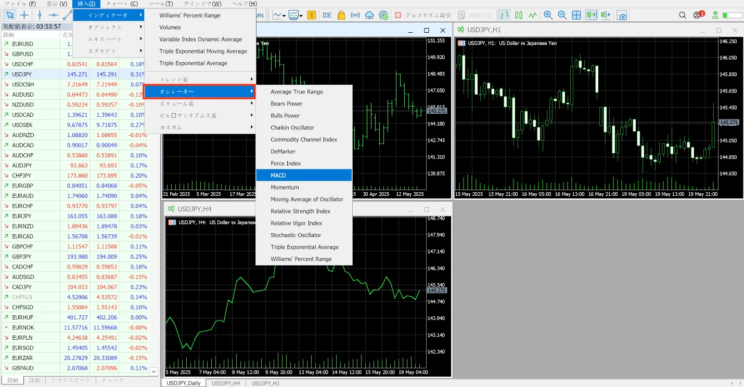Expand the オブジェクト submenu

click(109, 27)
